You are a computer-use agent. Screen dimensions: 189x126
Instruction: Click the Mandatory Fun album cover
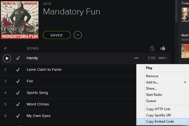point(20,19)
